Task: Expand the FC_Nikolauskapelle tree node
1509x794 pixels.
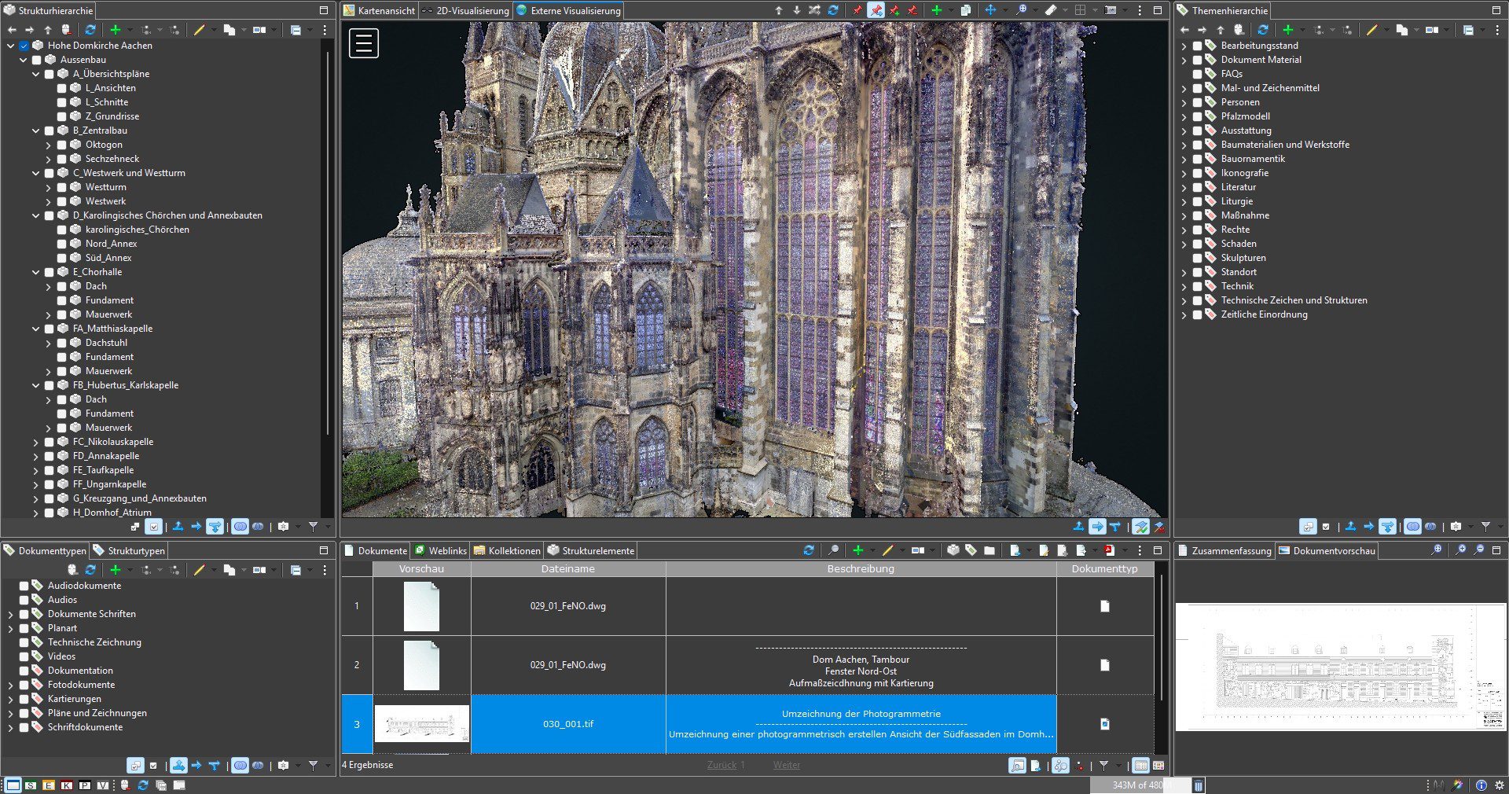Action: tap(35, 442)
